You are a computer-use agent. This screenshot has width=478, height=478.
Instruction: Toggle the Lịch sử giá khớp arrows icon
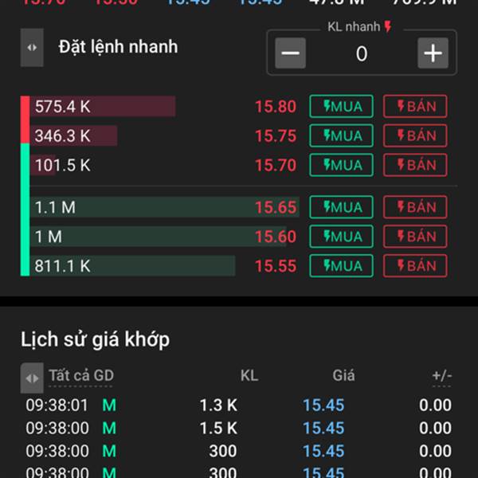32,378
